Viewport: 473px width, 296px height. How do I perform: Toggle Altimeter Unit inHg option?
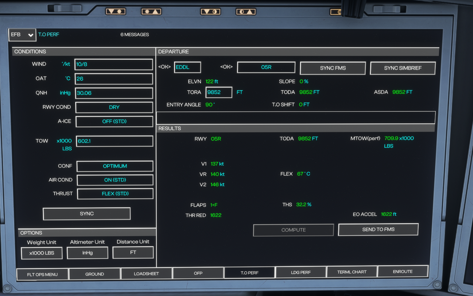coord(87,253)
